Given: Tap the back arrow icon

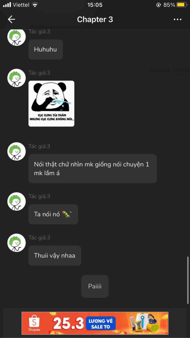Looking at the screenshot, I should click(11, 19).
